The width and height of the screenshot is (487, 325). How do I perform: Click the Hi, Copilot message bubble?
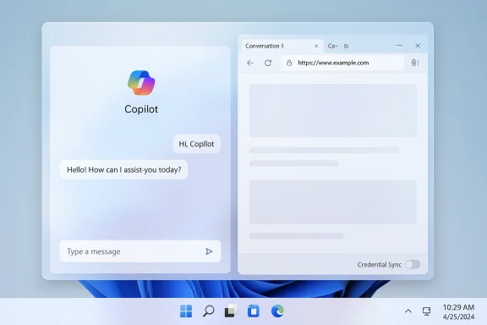[197, 144]
